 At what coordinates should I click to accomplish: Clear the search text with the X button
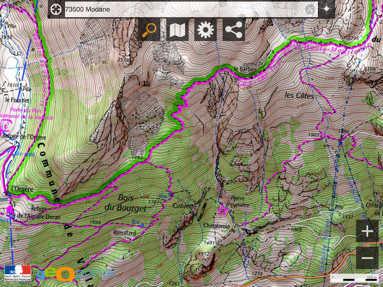pos(310,9)
